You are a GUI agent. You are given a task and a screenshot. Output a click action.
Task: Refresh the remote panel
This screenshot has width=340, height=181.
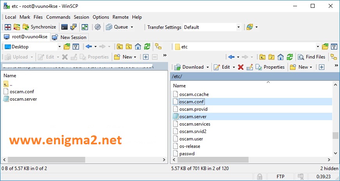290,57
